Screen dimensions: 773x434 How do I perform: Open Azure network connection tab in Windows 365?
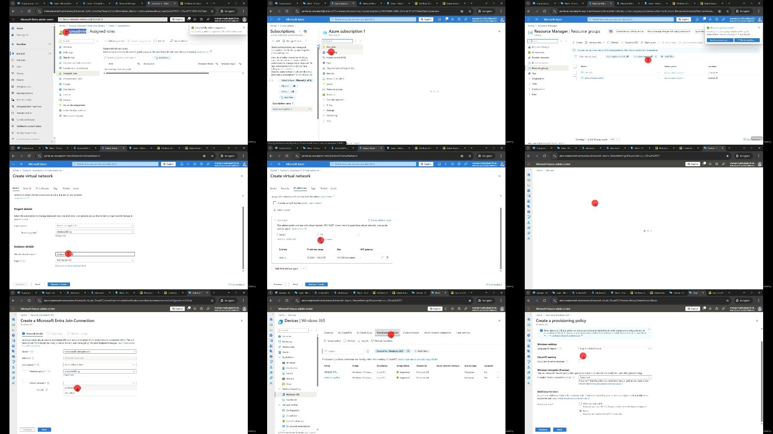[438, 333]
